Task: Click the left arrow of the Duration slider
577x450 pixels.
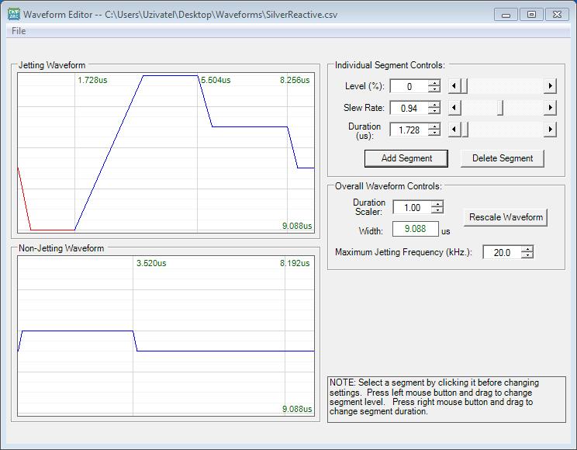Action: click(x=454, y=130)
